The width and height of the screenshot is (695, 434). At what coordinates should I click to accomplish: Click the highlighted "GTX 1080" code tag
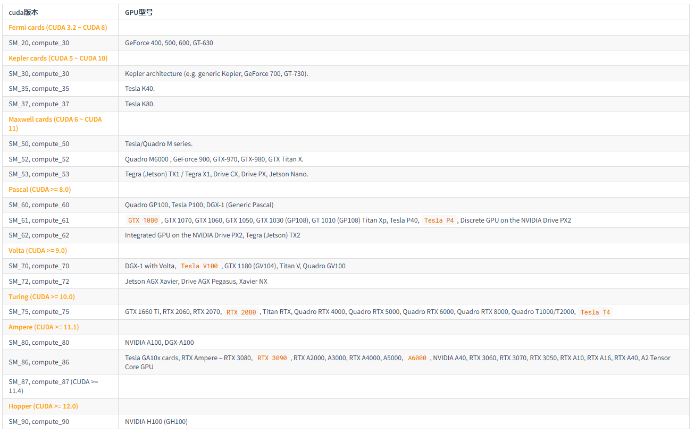tap(143, 220)
